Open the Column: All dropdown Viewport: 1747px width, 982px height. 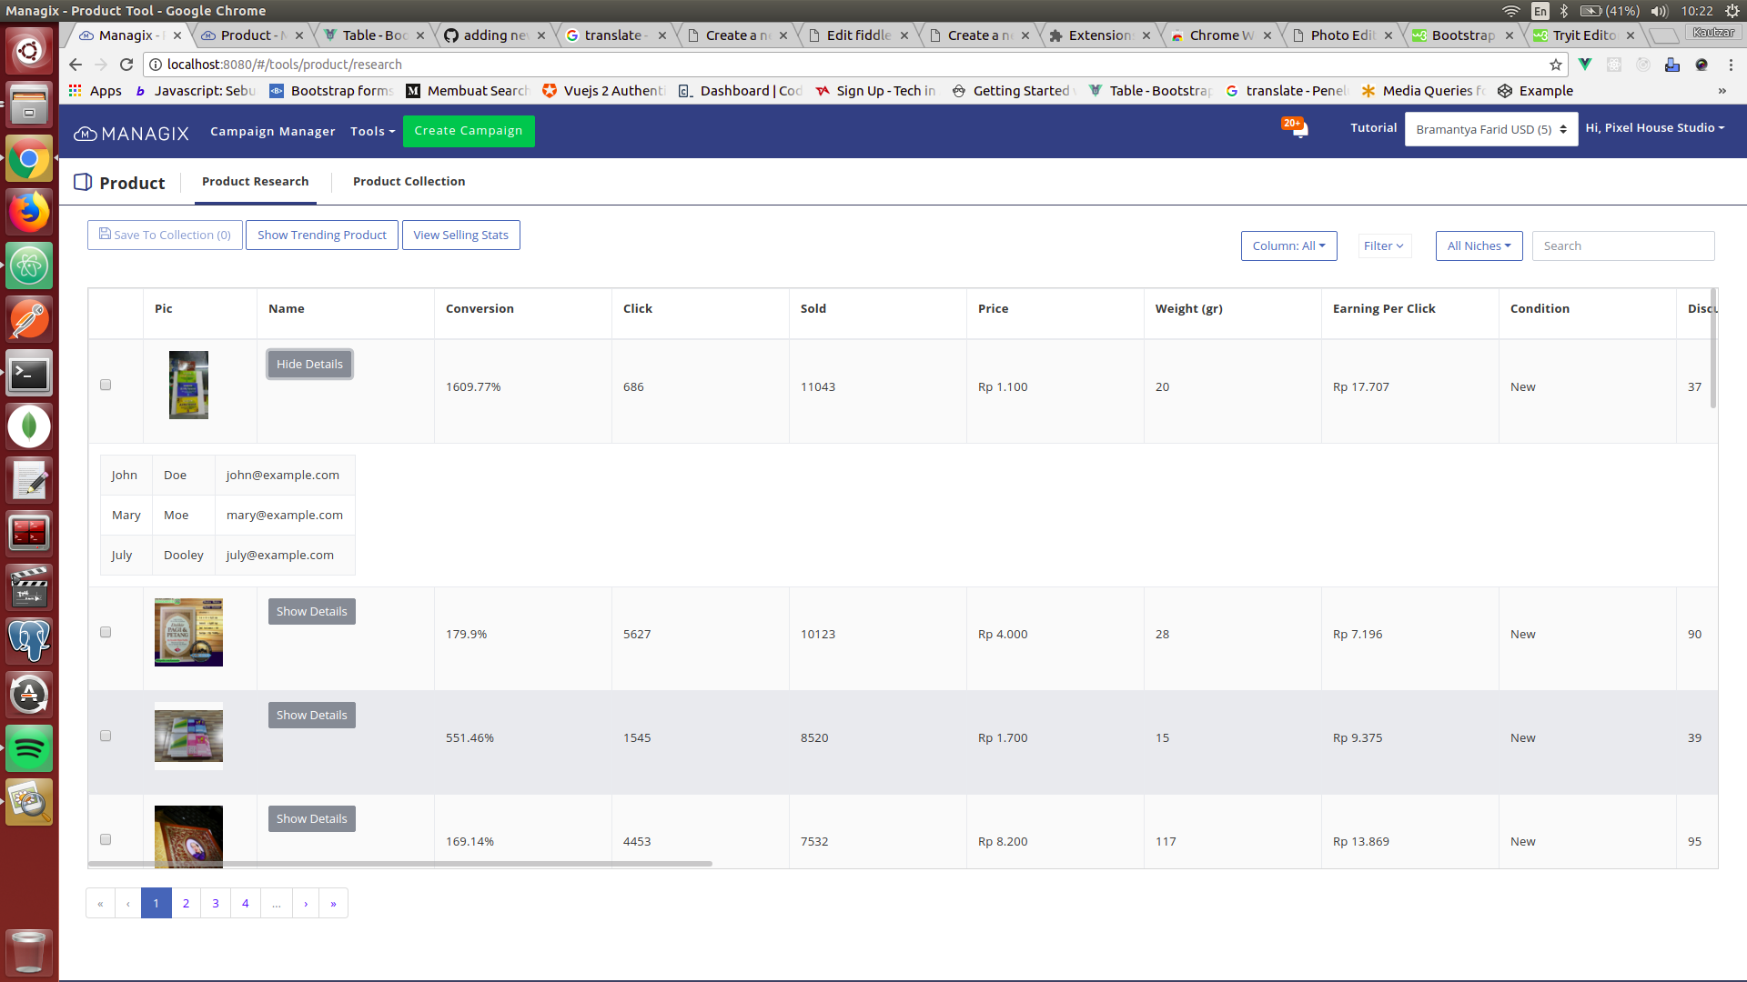click(1288, 245)
